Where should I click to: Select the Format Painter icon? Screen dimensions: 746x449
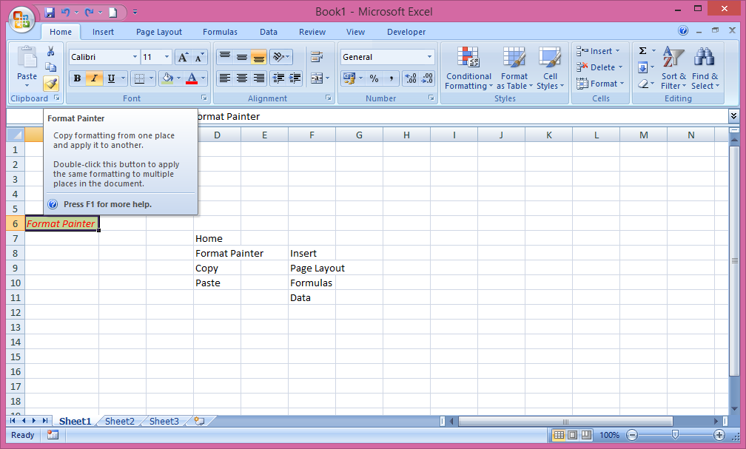pos(50,83)
